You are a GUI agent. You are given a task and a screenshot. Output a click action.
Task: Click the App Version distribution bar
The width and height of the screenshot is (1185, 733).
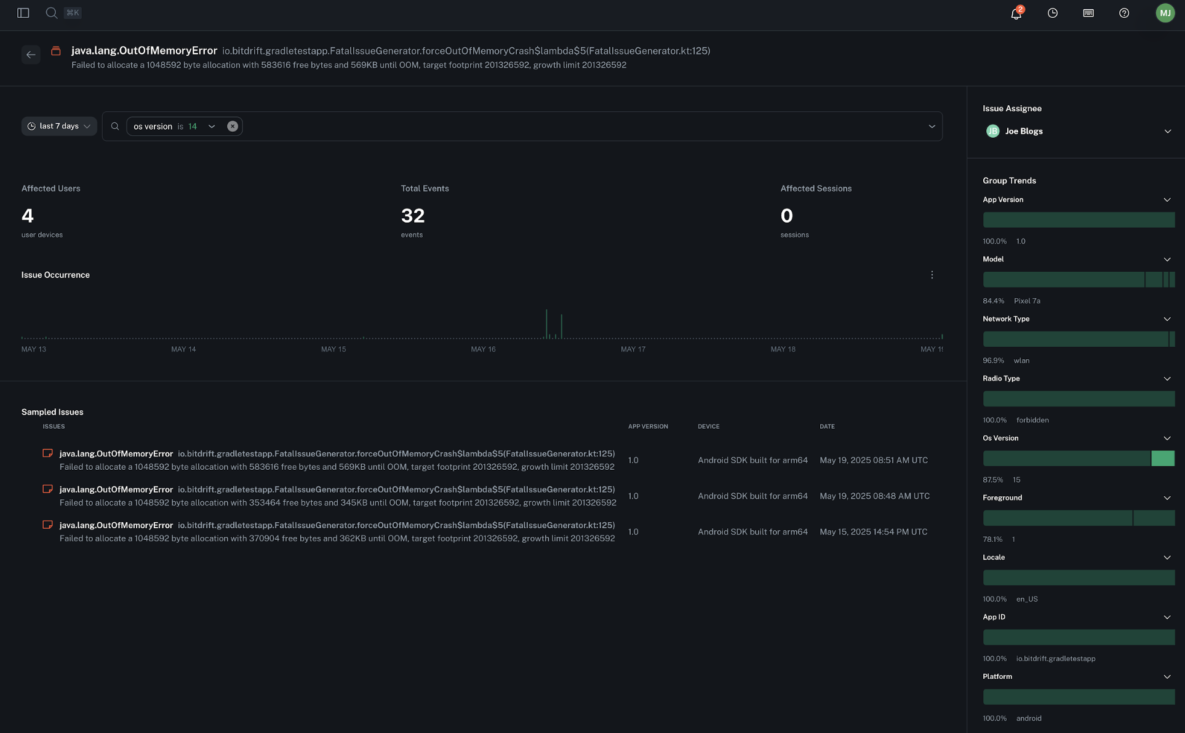click(x=1078, y=220)
